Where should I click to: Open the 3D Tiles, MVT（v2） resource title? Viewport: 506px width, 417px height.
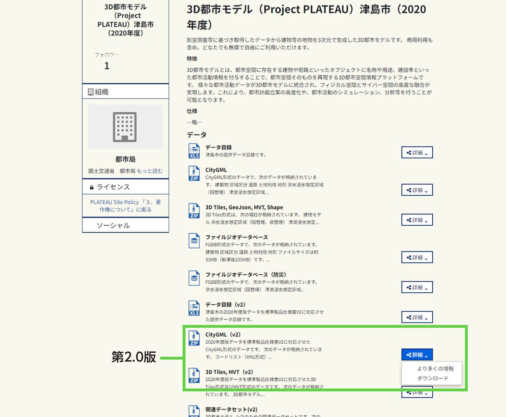229,372
